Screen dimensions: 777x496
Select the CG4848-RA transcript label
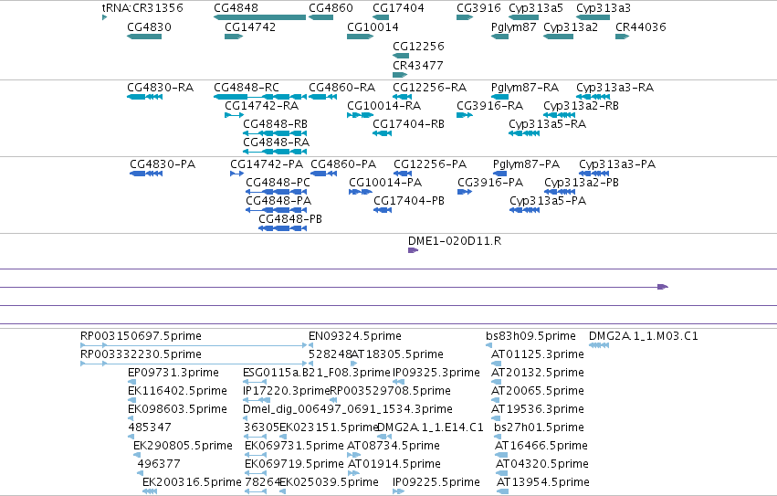click(276, 142)
